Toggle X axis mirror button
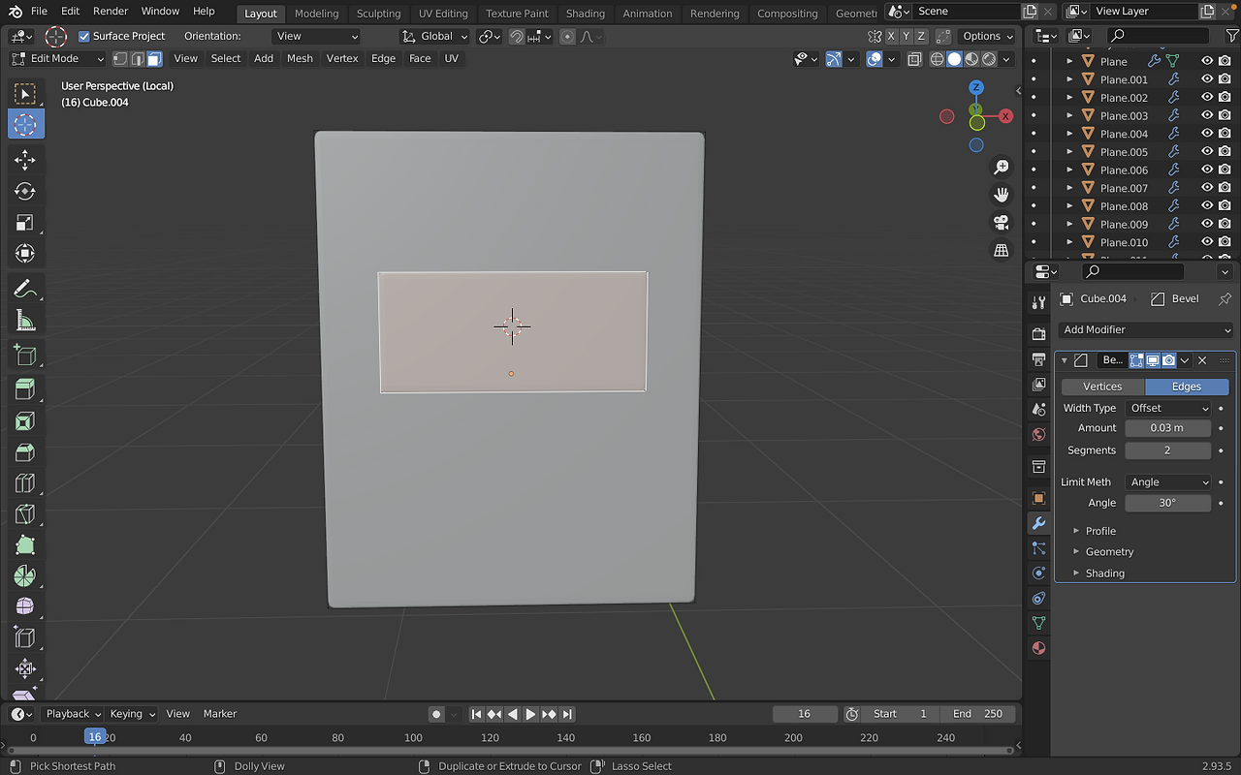Viewport: 1241px width, 775px height. click(x=891, y=36)
